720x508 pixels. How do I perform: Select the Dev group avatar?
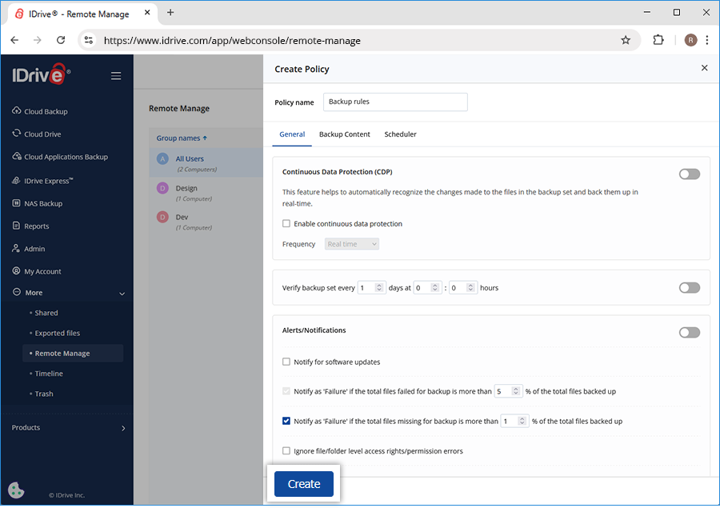[x=162, y=217]
